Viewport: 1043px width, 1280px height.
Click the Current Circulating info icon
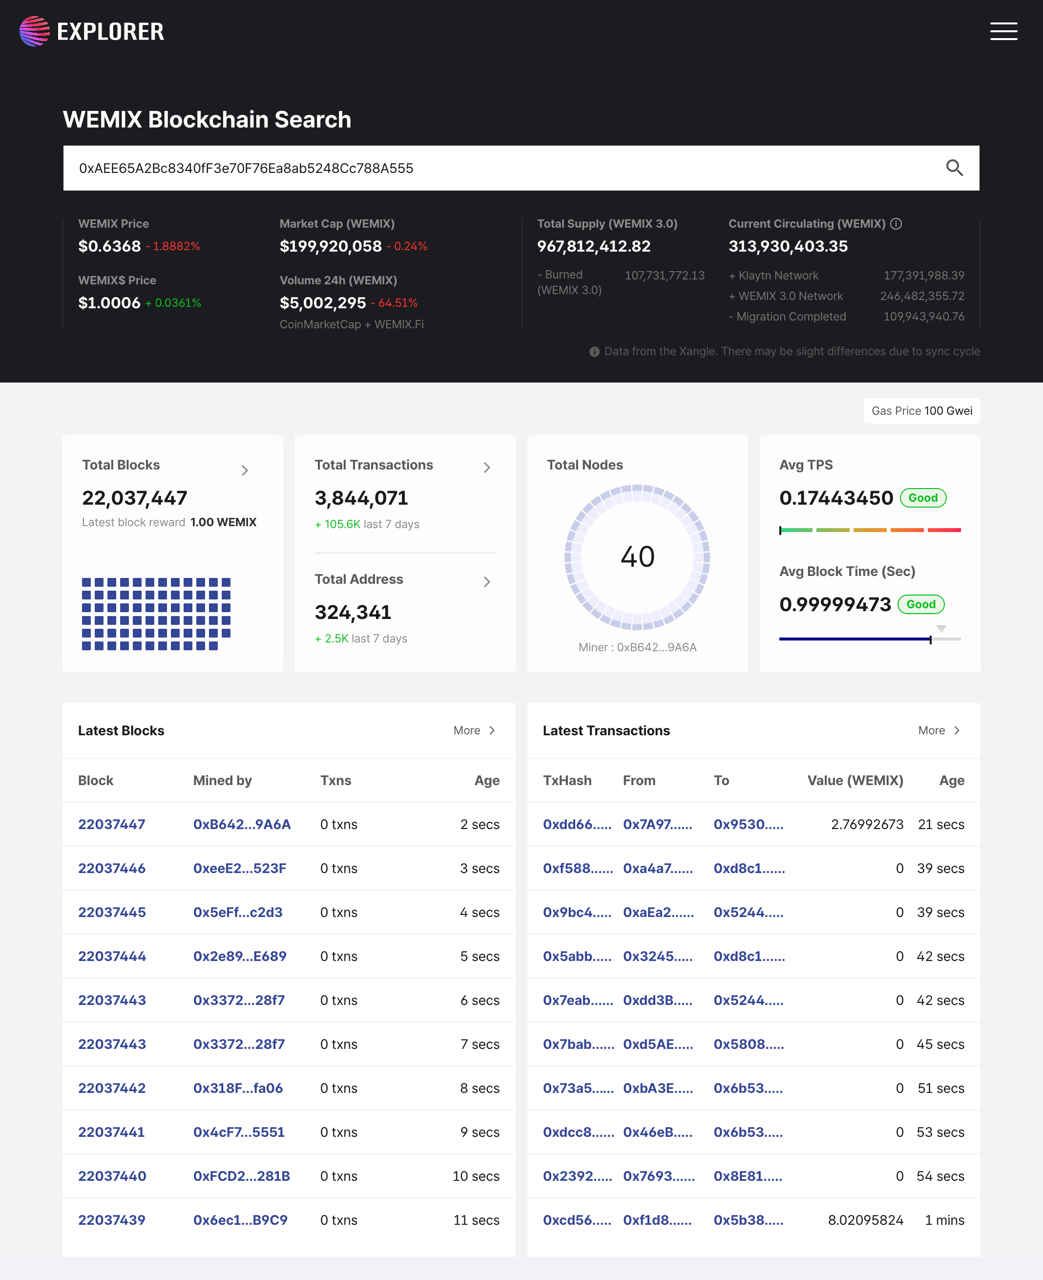click(x=896, y=224)
